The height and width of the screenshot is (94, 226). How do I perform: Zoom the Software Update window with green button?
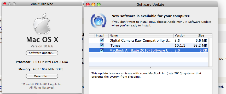99,4
